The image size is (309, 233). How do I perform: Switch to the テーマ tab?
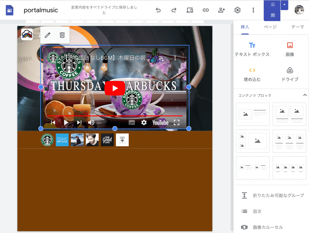(298, 27)
